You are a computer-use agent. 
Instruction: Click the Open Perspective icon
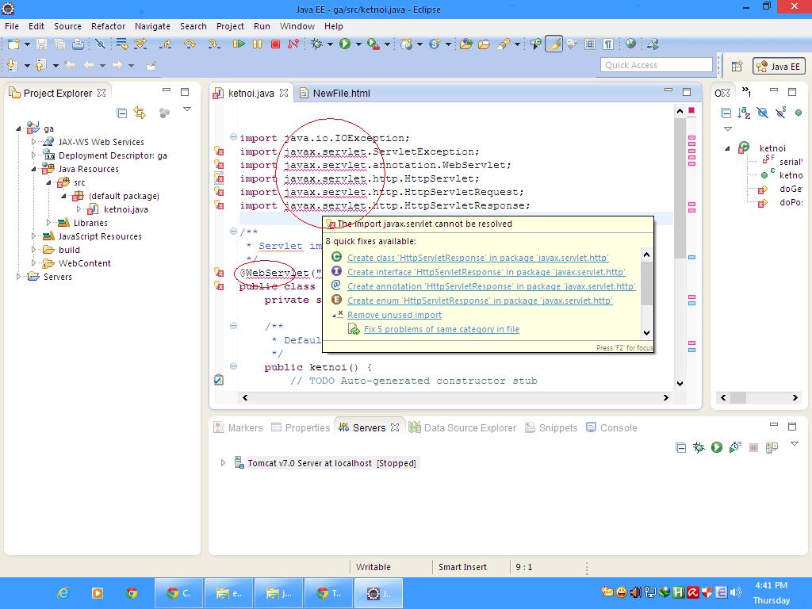pyautogui.click(x=737, y=66)
